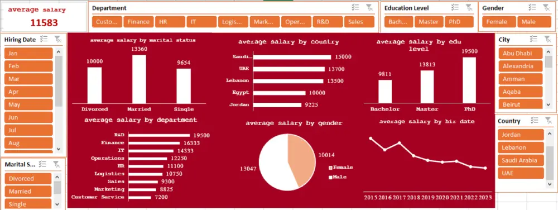This screenshot has height=210, width=558.
Task: Toggle multi-select in the Hiring Date slicer
Action: 44,39
